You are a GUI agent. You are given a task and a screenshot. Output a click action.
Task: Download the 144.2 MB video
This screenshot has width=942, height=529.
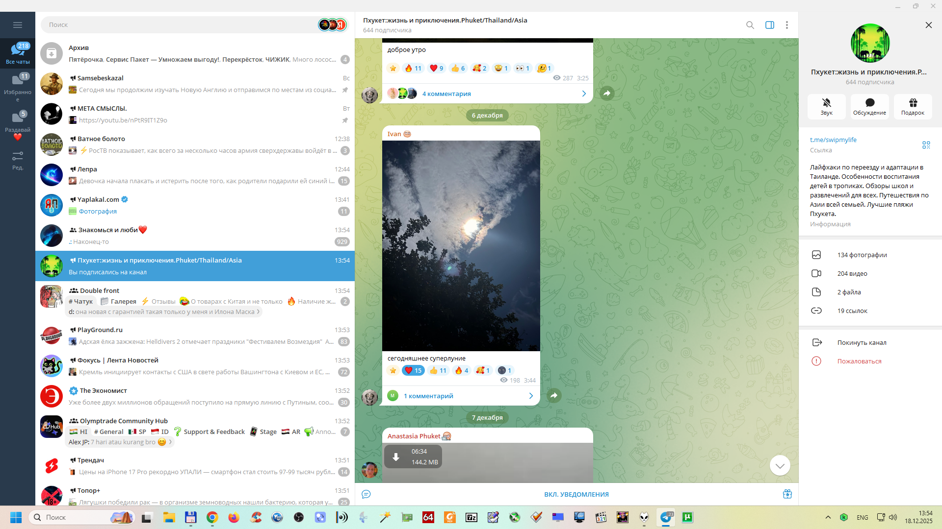click(396, 457)
